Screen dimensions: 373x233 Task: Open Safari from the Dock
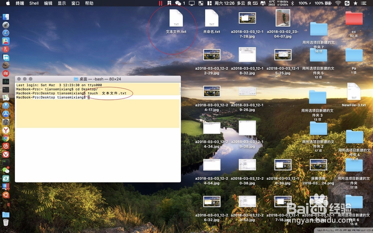click(5, 33)
